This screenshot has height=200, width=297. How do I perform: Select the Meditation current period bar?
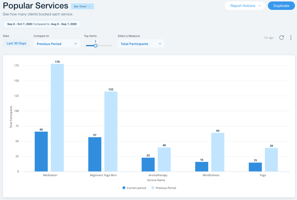tap(41, 151)
